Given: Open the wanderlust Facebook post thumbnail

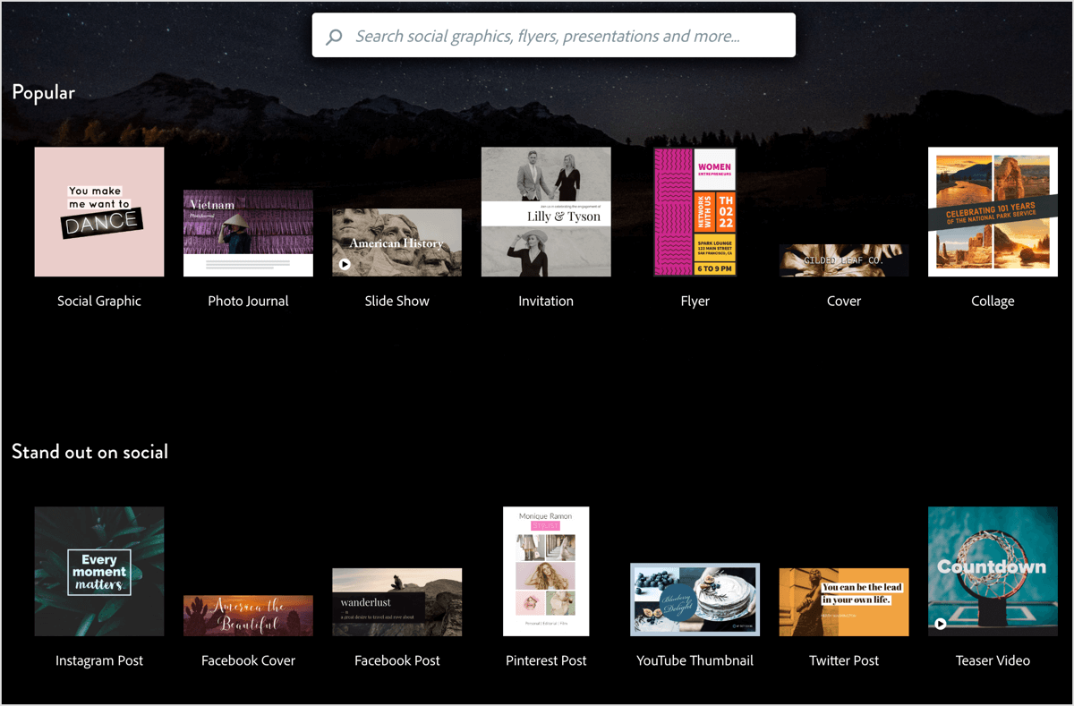Looking at the screenshot, I should [397, 602].
